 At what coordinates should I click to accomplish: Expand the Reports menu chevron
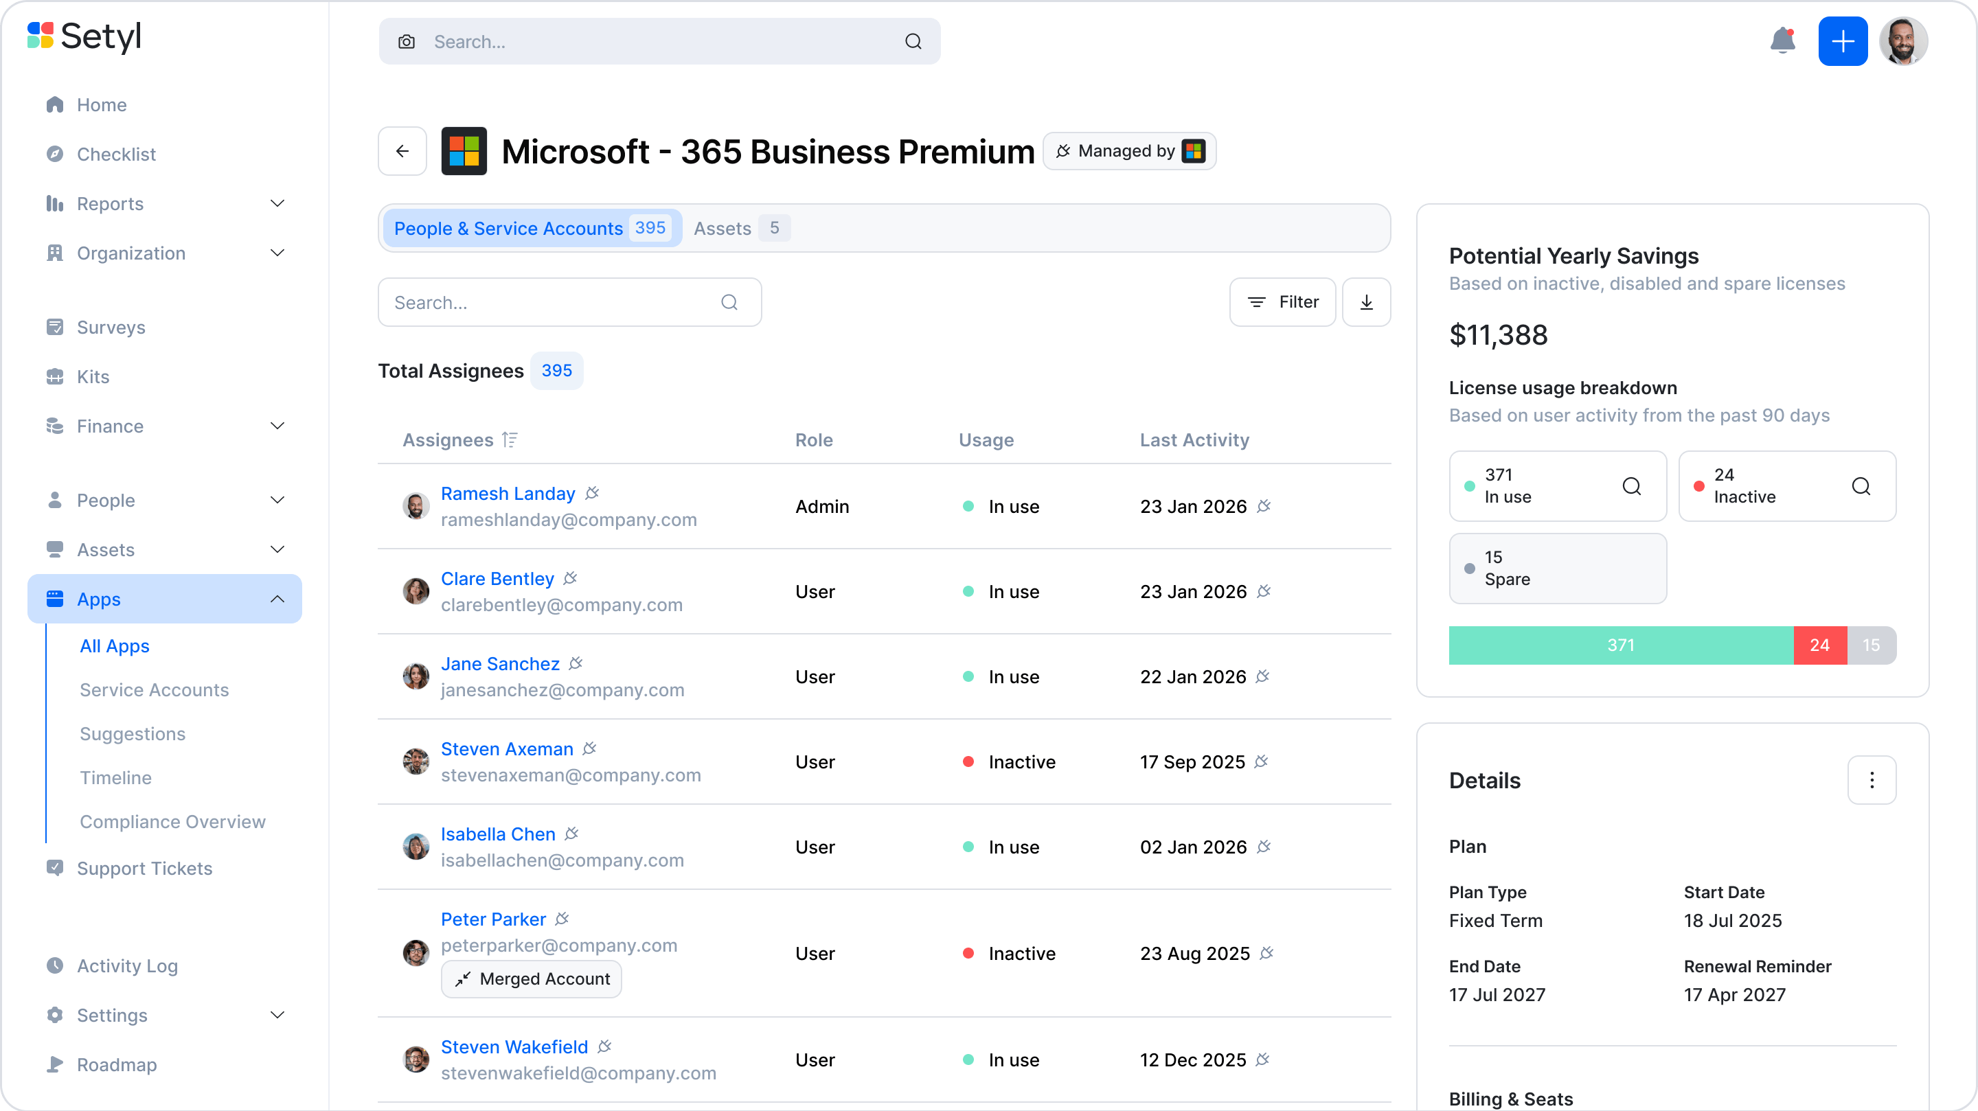click(x=277, y=203)
